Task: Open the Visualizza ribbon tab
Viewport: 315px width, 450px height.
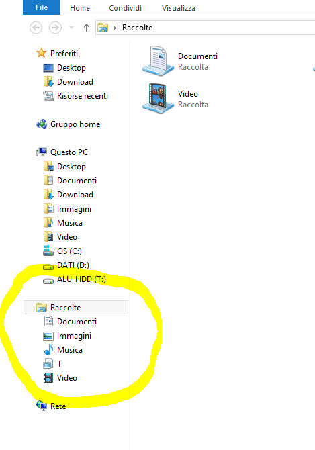Action: (179, 8)
